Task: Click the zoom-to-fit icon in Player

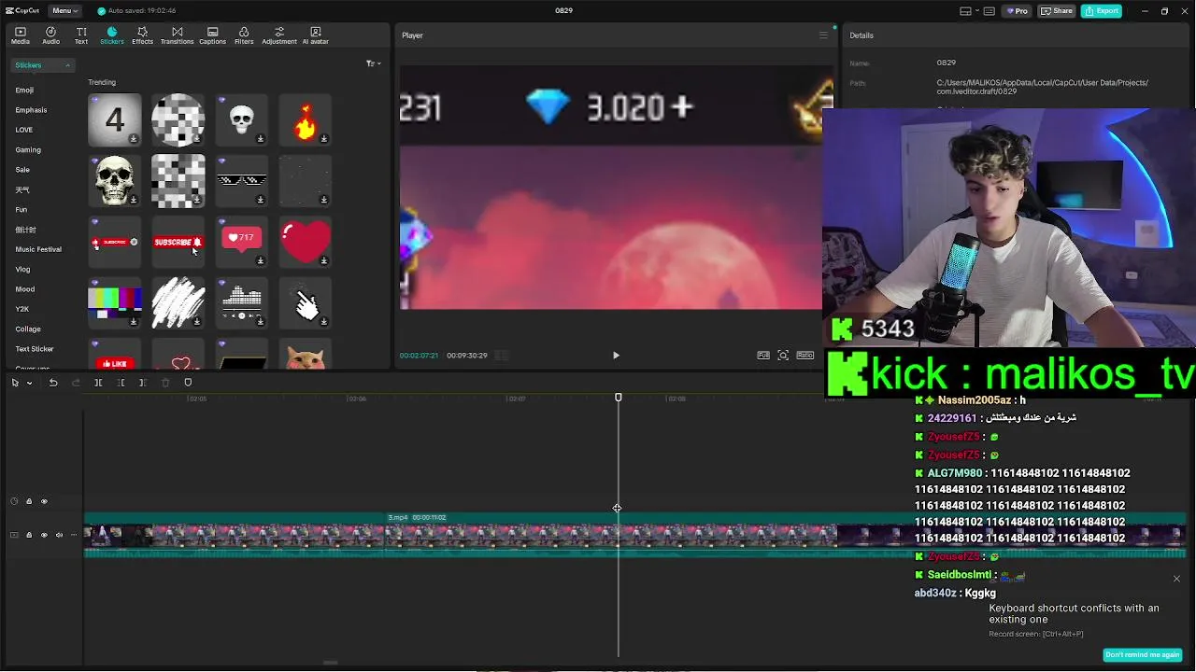Action: pos(783,356)
